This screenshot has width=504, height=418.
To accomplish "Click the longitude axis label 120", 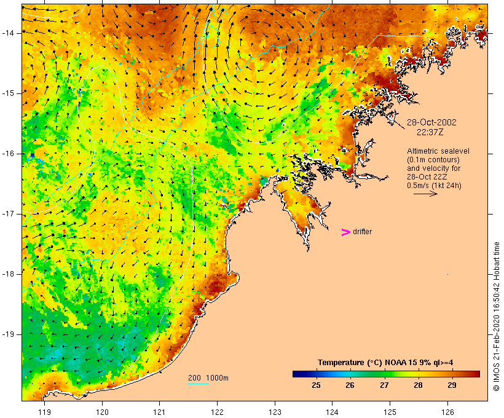I will (x=102, y=412).
